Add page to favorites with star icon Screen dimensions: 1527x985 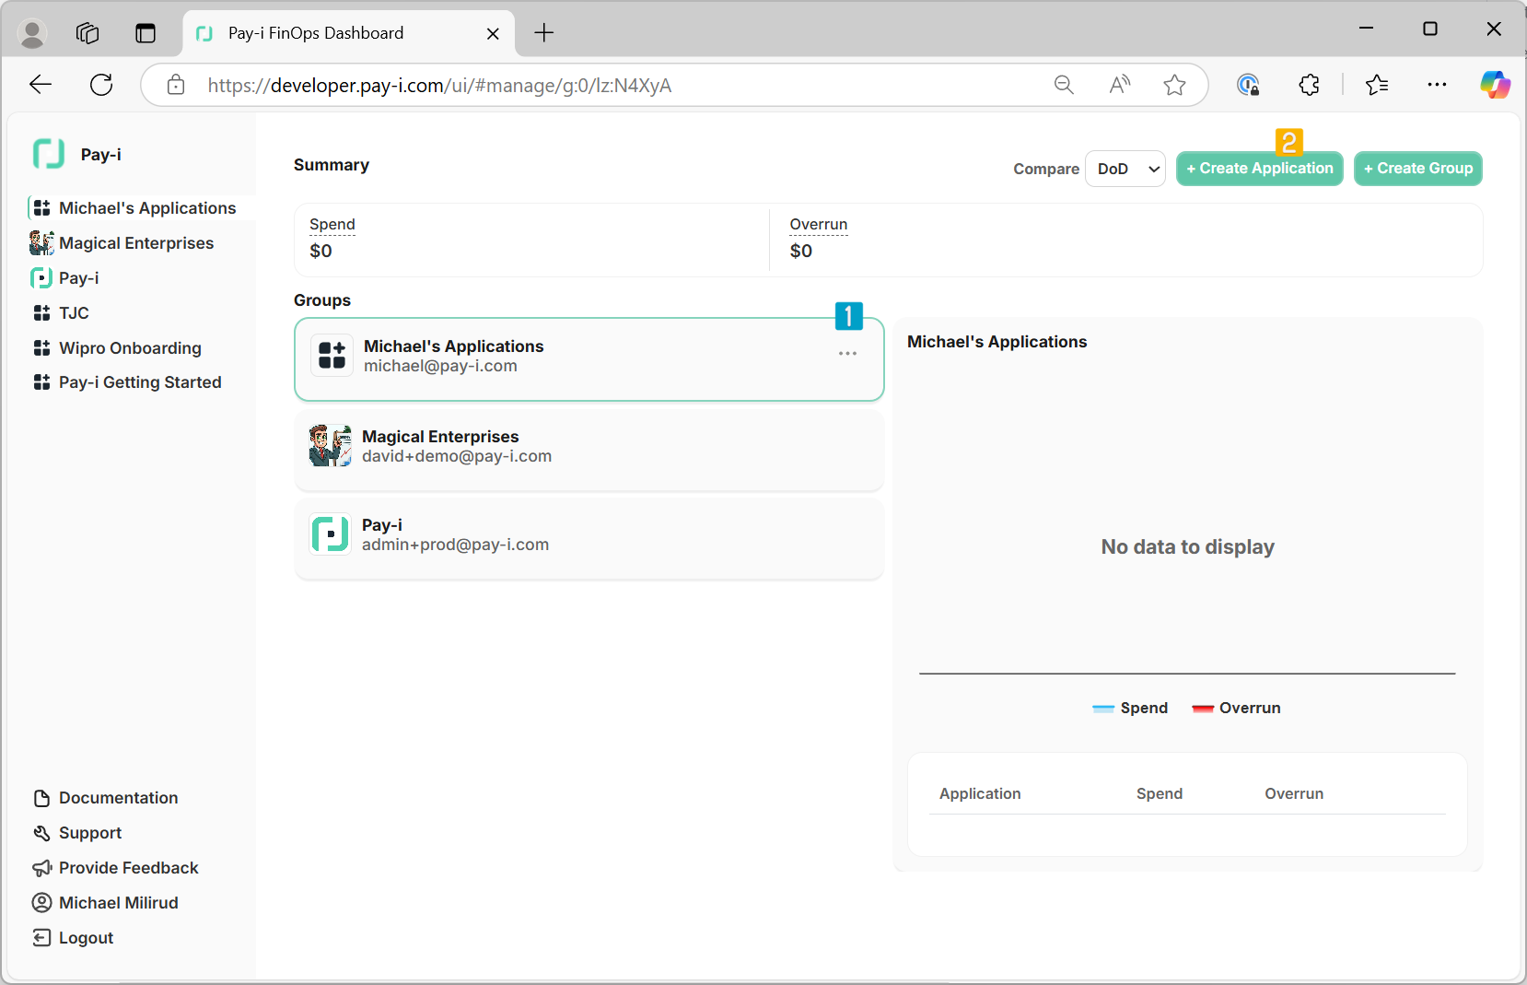(1174, 85)
